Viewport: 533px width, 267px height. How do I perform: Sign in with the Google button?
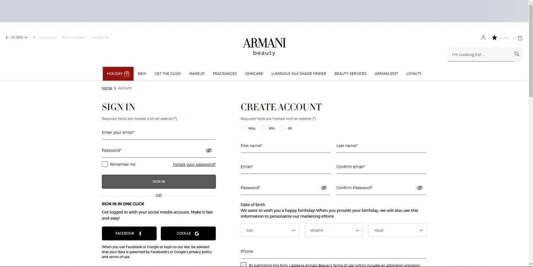coord(188,234)
